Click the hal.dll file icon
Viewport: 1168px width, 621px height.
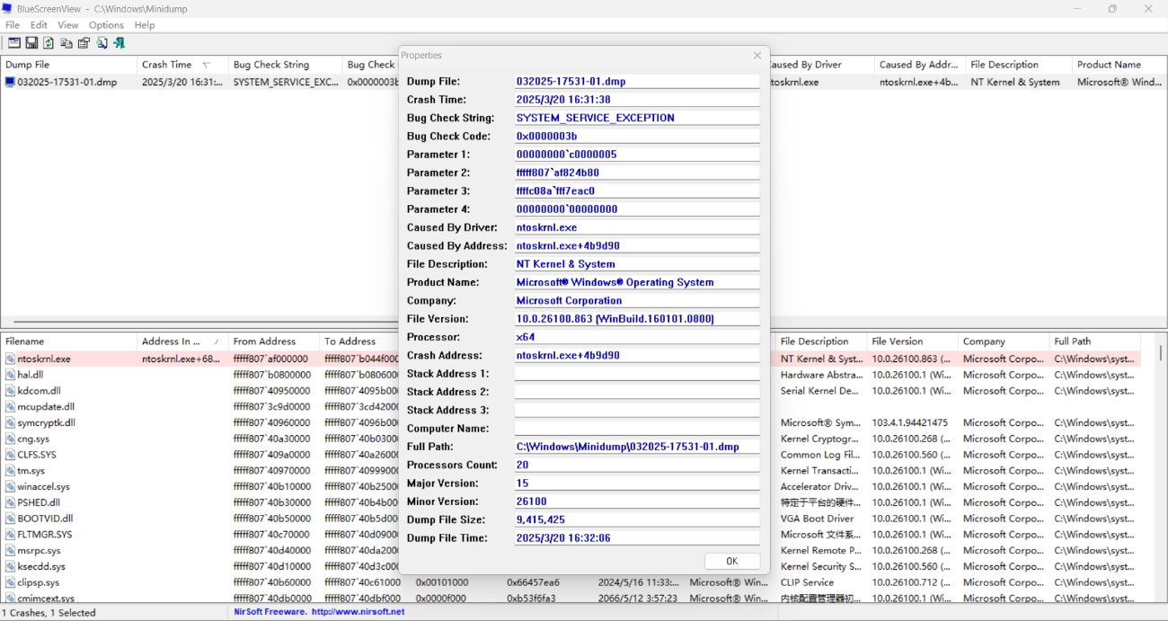click(10, 375)
